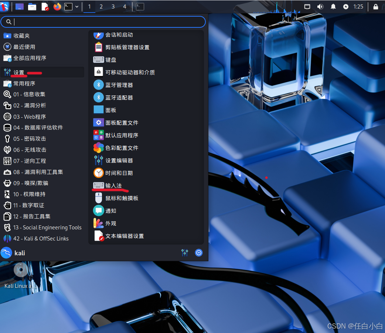Launch 蓝牙管理器 Bluetooth manager

point(146,85)
